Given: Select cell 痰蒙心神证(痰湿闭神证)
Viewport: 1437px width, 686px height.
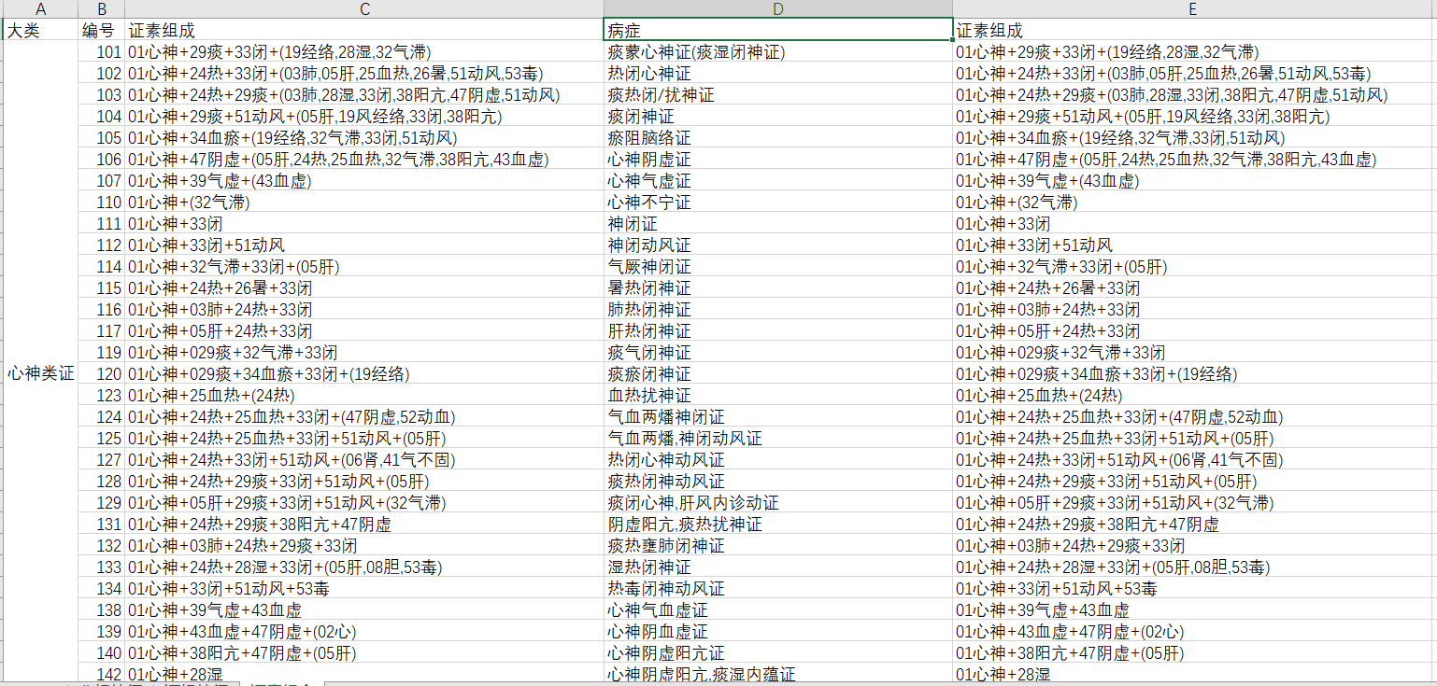Looking at the screenshot, I should coord(778,52).
